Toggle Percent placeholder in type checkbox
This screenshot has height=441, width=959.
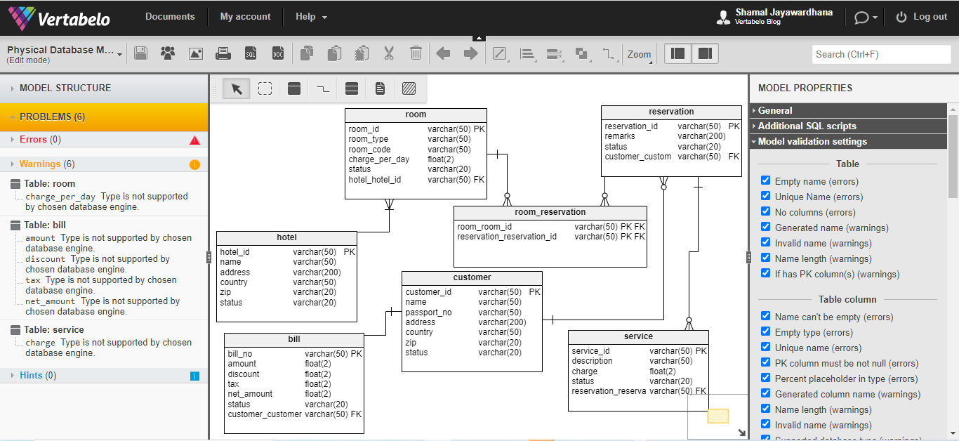[x=766, y=379]
